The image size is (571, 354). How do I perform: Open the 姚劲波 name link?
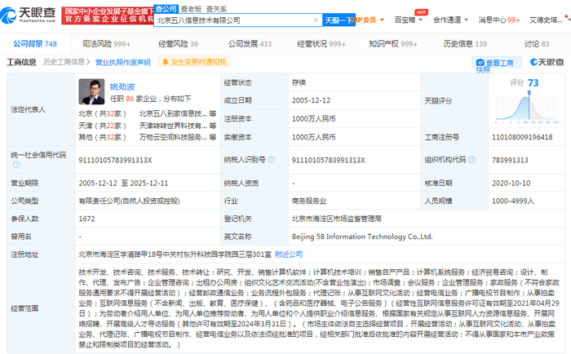(122, 86)
